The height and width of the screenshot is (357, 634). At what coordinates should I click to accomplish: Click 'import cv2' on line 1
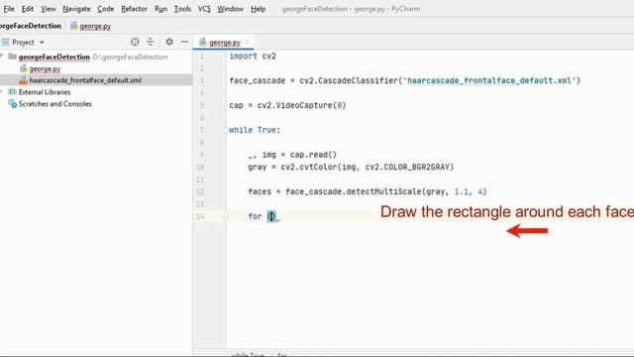(x=253, y=56)
